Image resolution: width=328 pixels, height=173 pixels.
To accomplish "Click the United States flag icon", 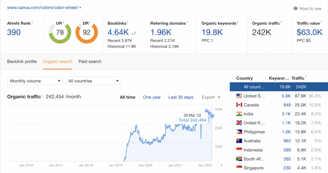I will coord(239,96).
